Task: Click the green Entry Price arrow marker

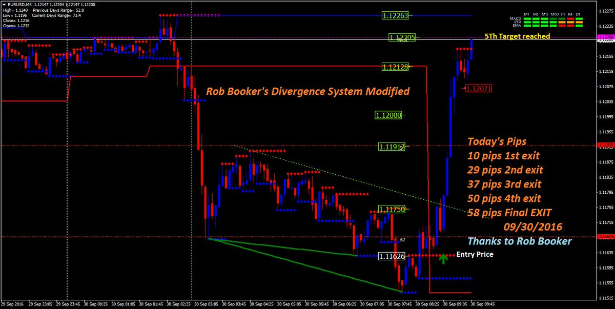Action: click(443, 258)
